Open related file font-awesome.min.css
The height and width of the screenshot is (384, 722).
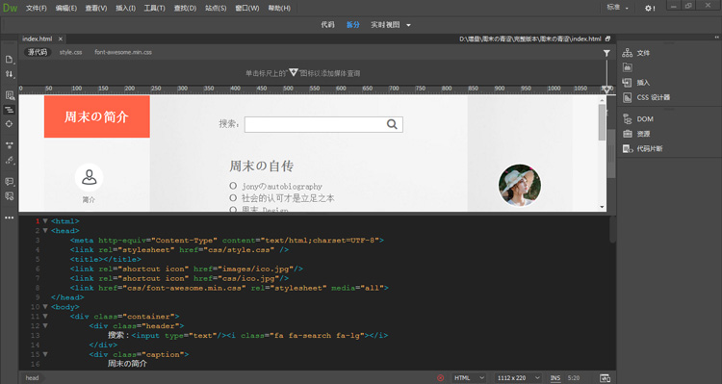[x=123, y=52]
